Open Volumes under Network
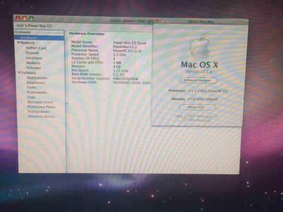The width and height of the screenshot is (283, 212). click(x=33, y=68)
